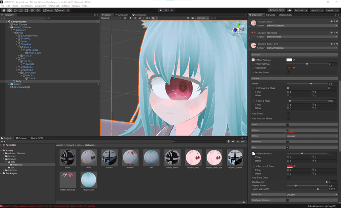Screen dimensions: 341x208
Task: Click the Hierarchy create plus button
Action: [x=2, y=18]
